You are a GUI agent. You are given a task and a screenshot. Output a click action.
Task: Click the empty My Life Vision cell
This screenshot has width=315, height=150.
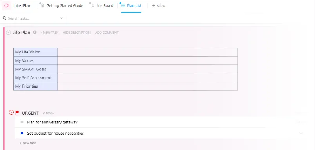(147, 52)
